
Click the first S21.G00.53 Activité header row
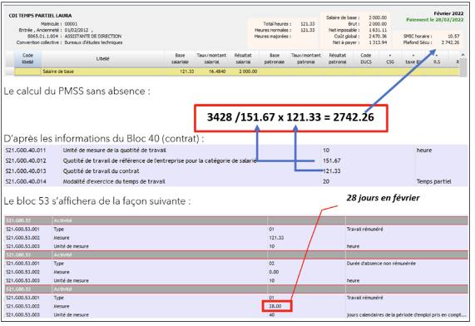pos(236,220)
